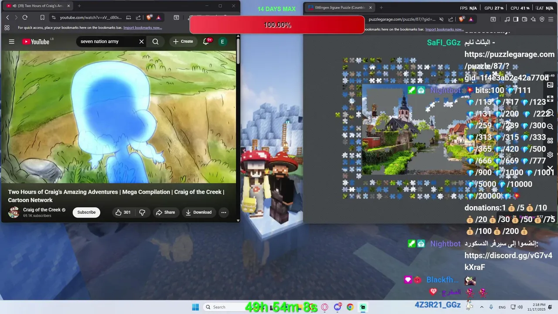Switch to the 'Two Hours of Craig's' tab

coord(38,6)
